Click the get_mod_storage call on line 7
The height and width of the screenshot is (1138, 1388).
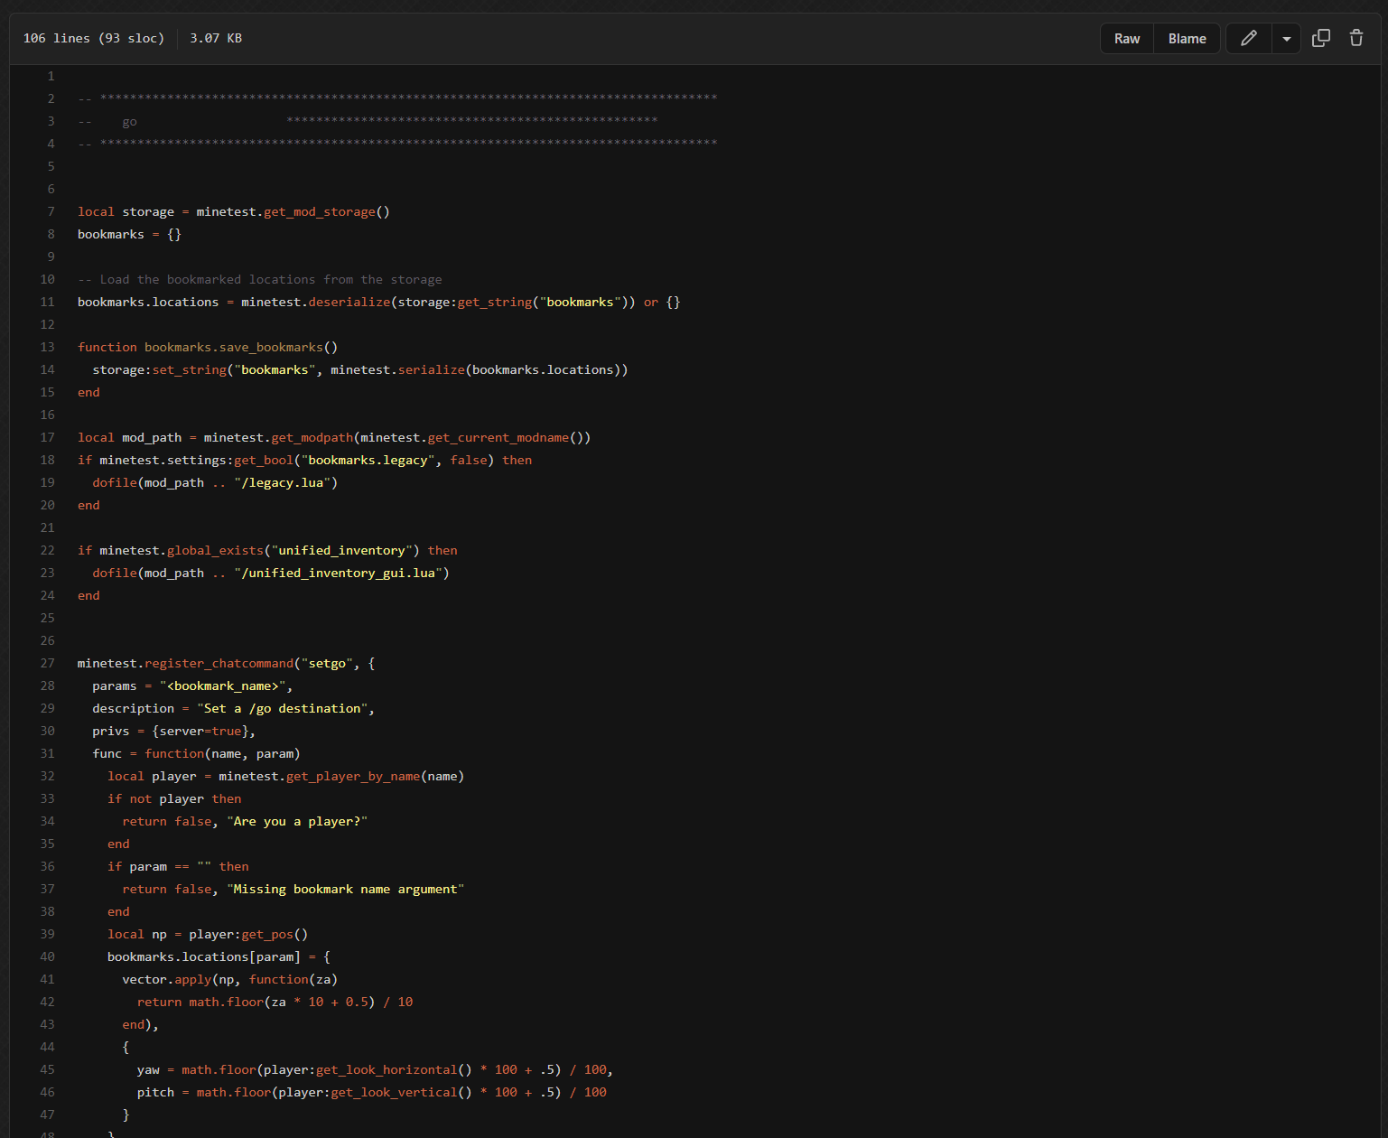319,211
